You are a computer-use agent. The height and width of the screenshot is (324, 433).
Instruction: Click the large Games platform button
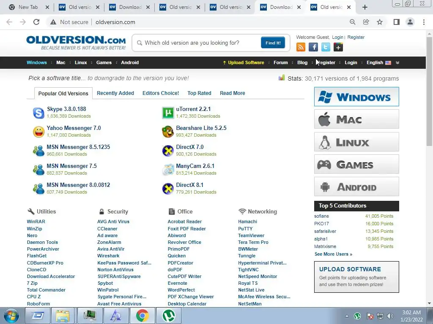pos(356,165)
